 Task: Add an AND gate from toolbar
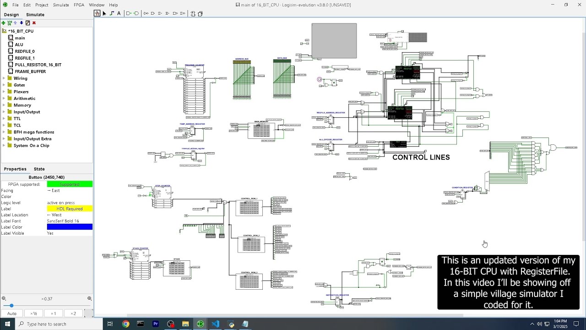pyautogui.click(x=153, y=13)
